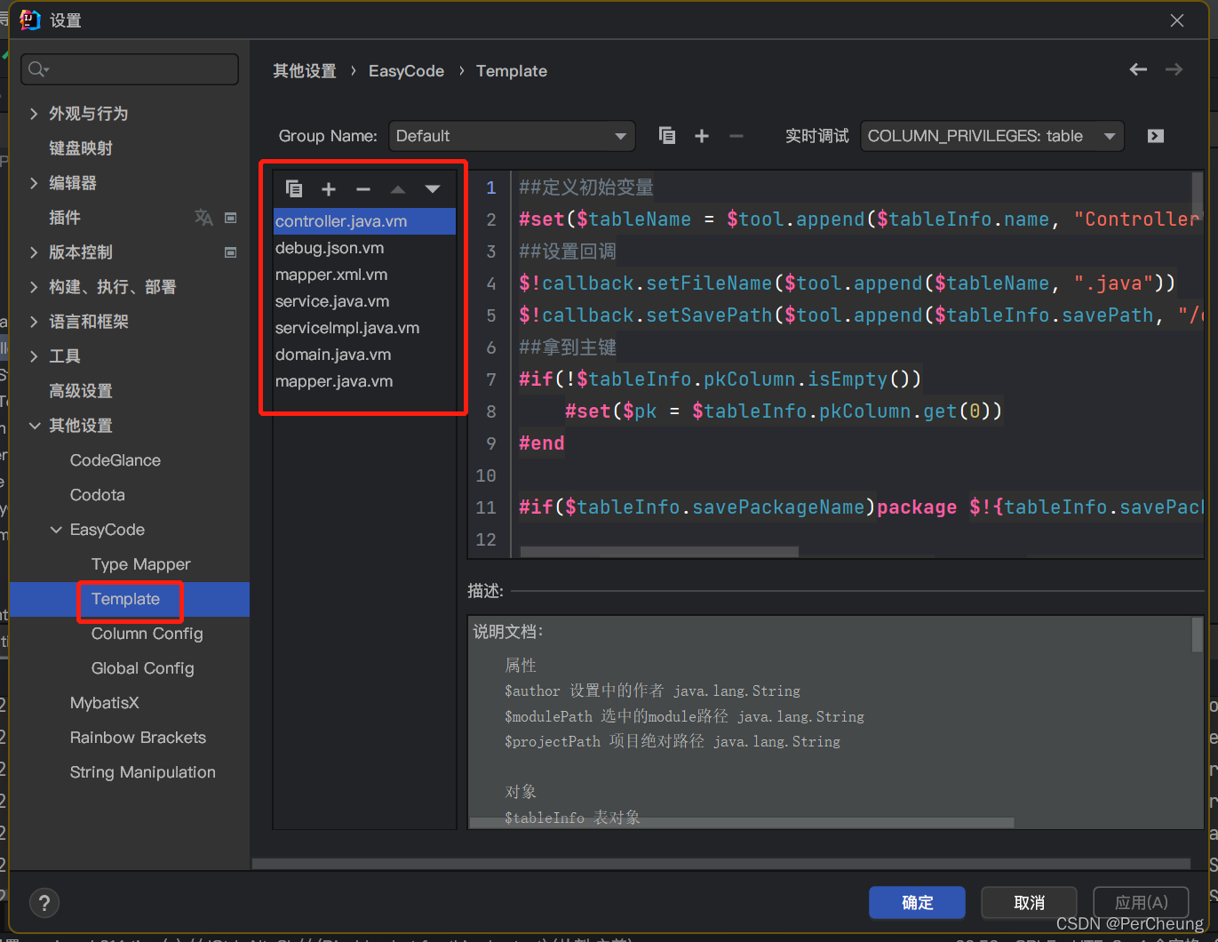Image resolution: width=1218 pixels, height=942 pixels.
Task: Run the real-time debug play icon
Action: click(x=1155, y=136)
